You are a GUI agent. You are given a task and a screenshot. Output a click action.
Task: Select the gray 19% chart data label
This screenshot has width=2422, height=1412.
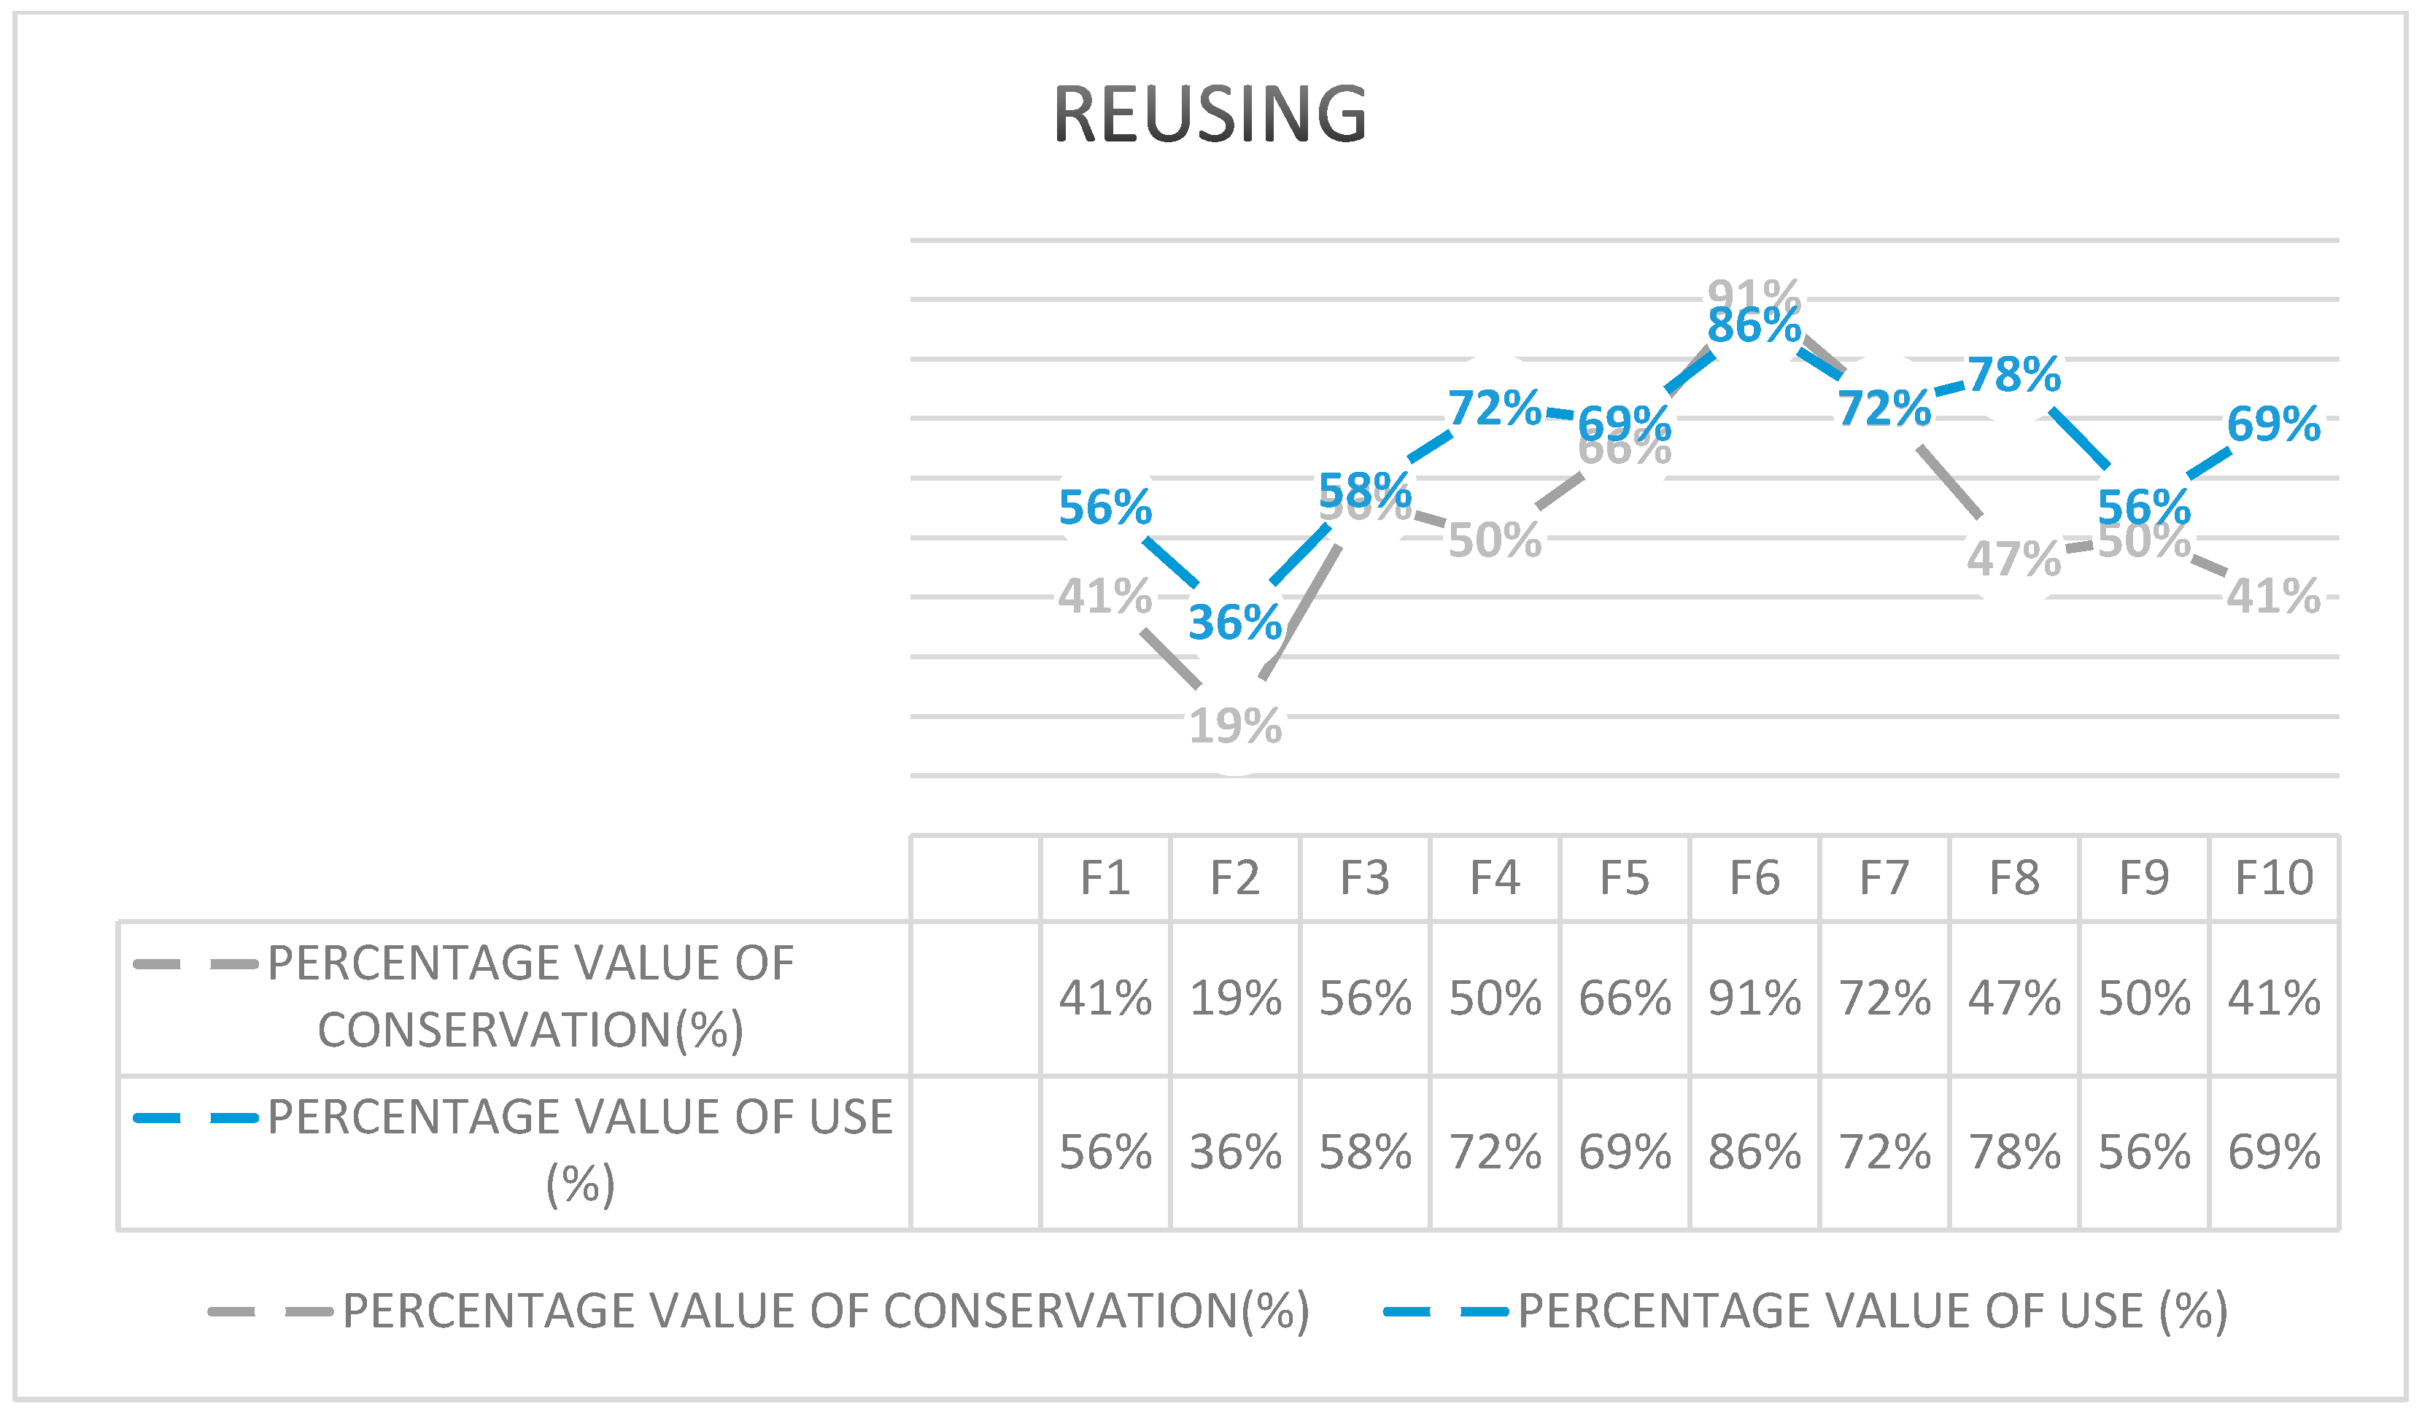pyautogui.click(x=1235, y=726)
